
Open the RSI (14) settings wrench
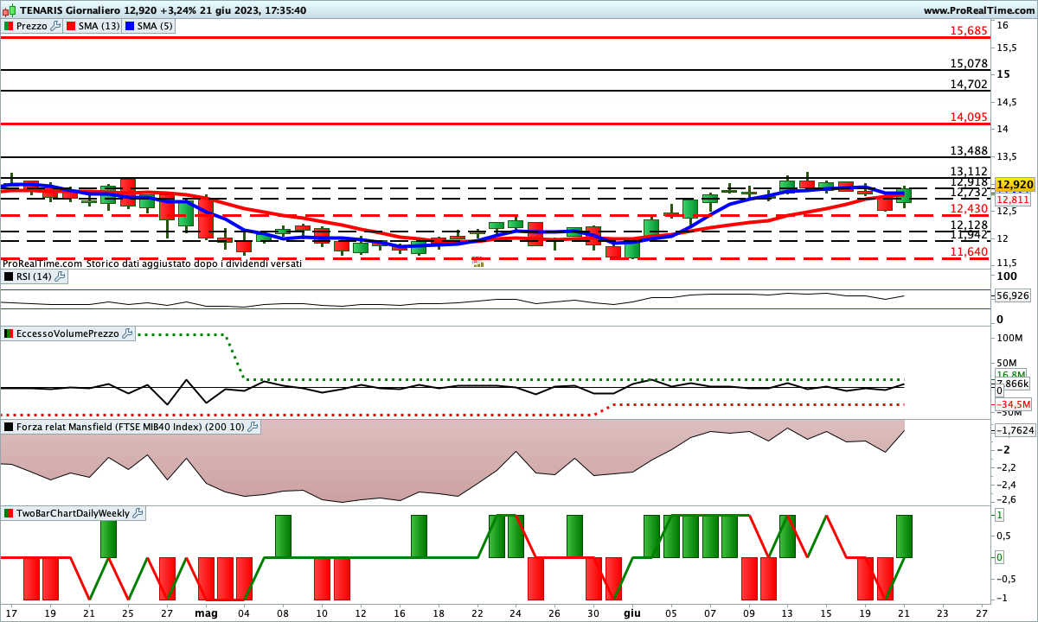coord(61,276)
